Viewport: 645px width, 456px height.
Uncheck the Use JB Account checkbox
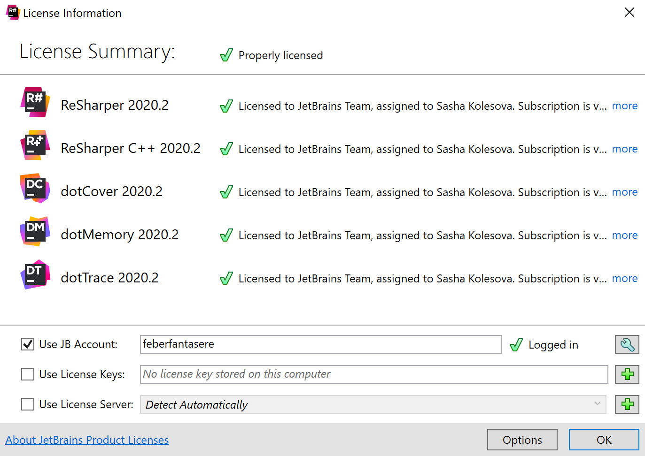click(x=28, y=344)
